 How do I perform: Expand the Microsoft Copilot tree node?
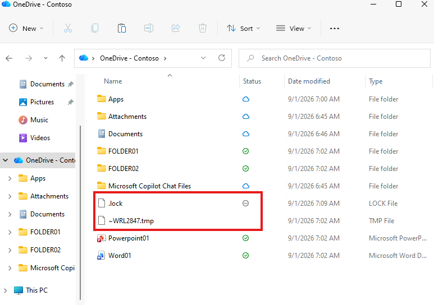(x=10, y=268)
